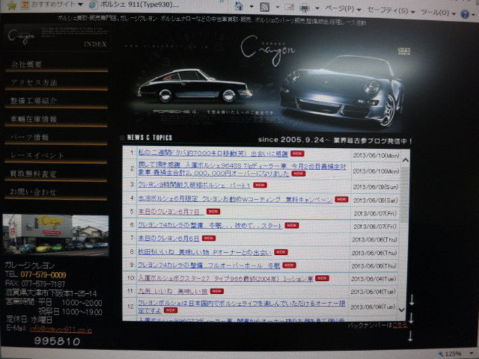The height and width of the screenshot is (359, 479).
Task: Click the NEWS & TOPICS heading
Action: coord(149,138)
